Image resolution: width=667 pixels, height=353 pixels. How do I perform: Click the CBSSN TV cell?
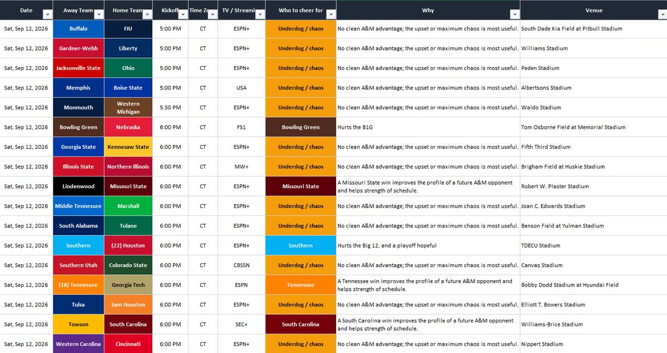(241, 265)
